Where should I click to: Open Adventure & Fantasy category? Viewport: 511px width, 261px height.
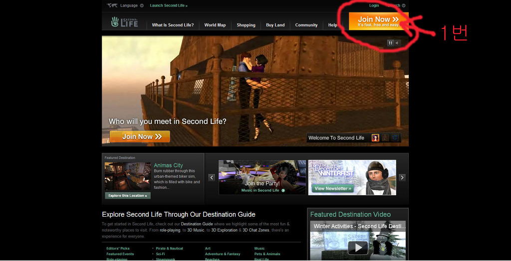[x=223, y=254]
